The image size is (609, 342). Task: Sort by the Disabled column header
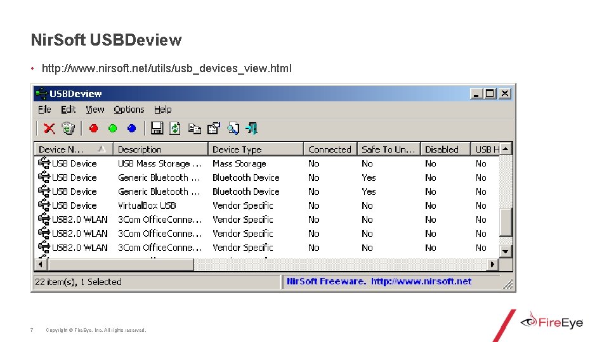445,149
